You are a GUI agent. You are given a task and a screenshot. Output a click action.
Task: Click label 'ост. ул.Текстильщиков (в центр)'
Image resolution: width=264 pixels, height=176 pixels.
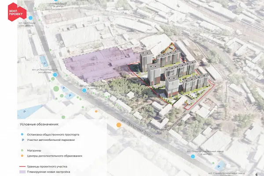pos(92,87)
